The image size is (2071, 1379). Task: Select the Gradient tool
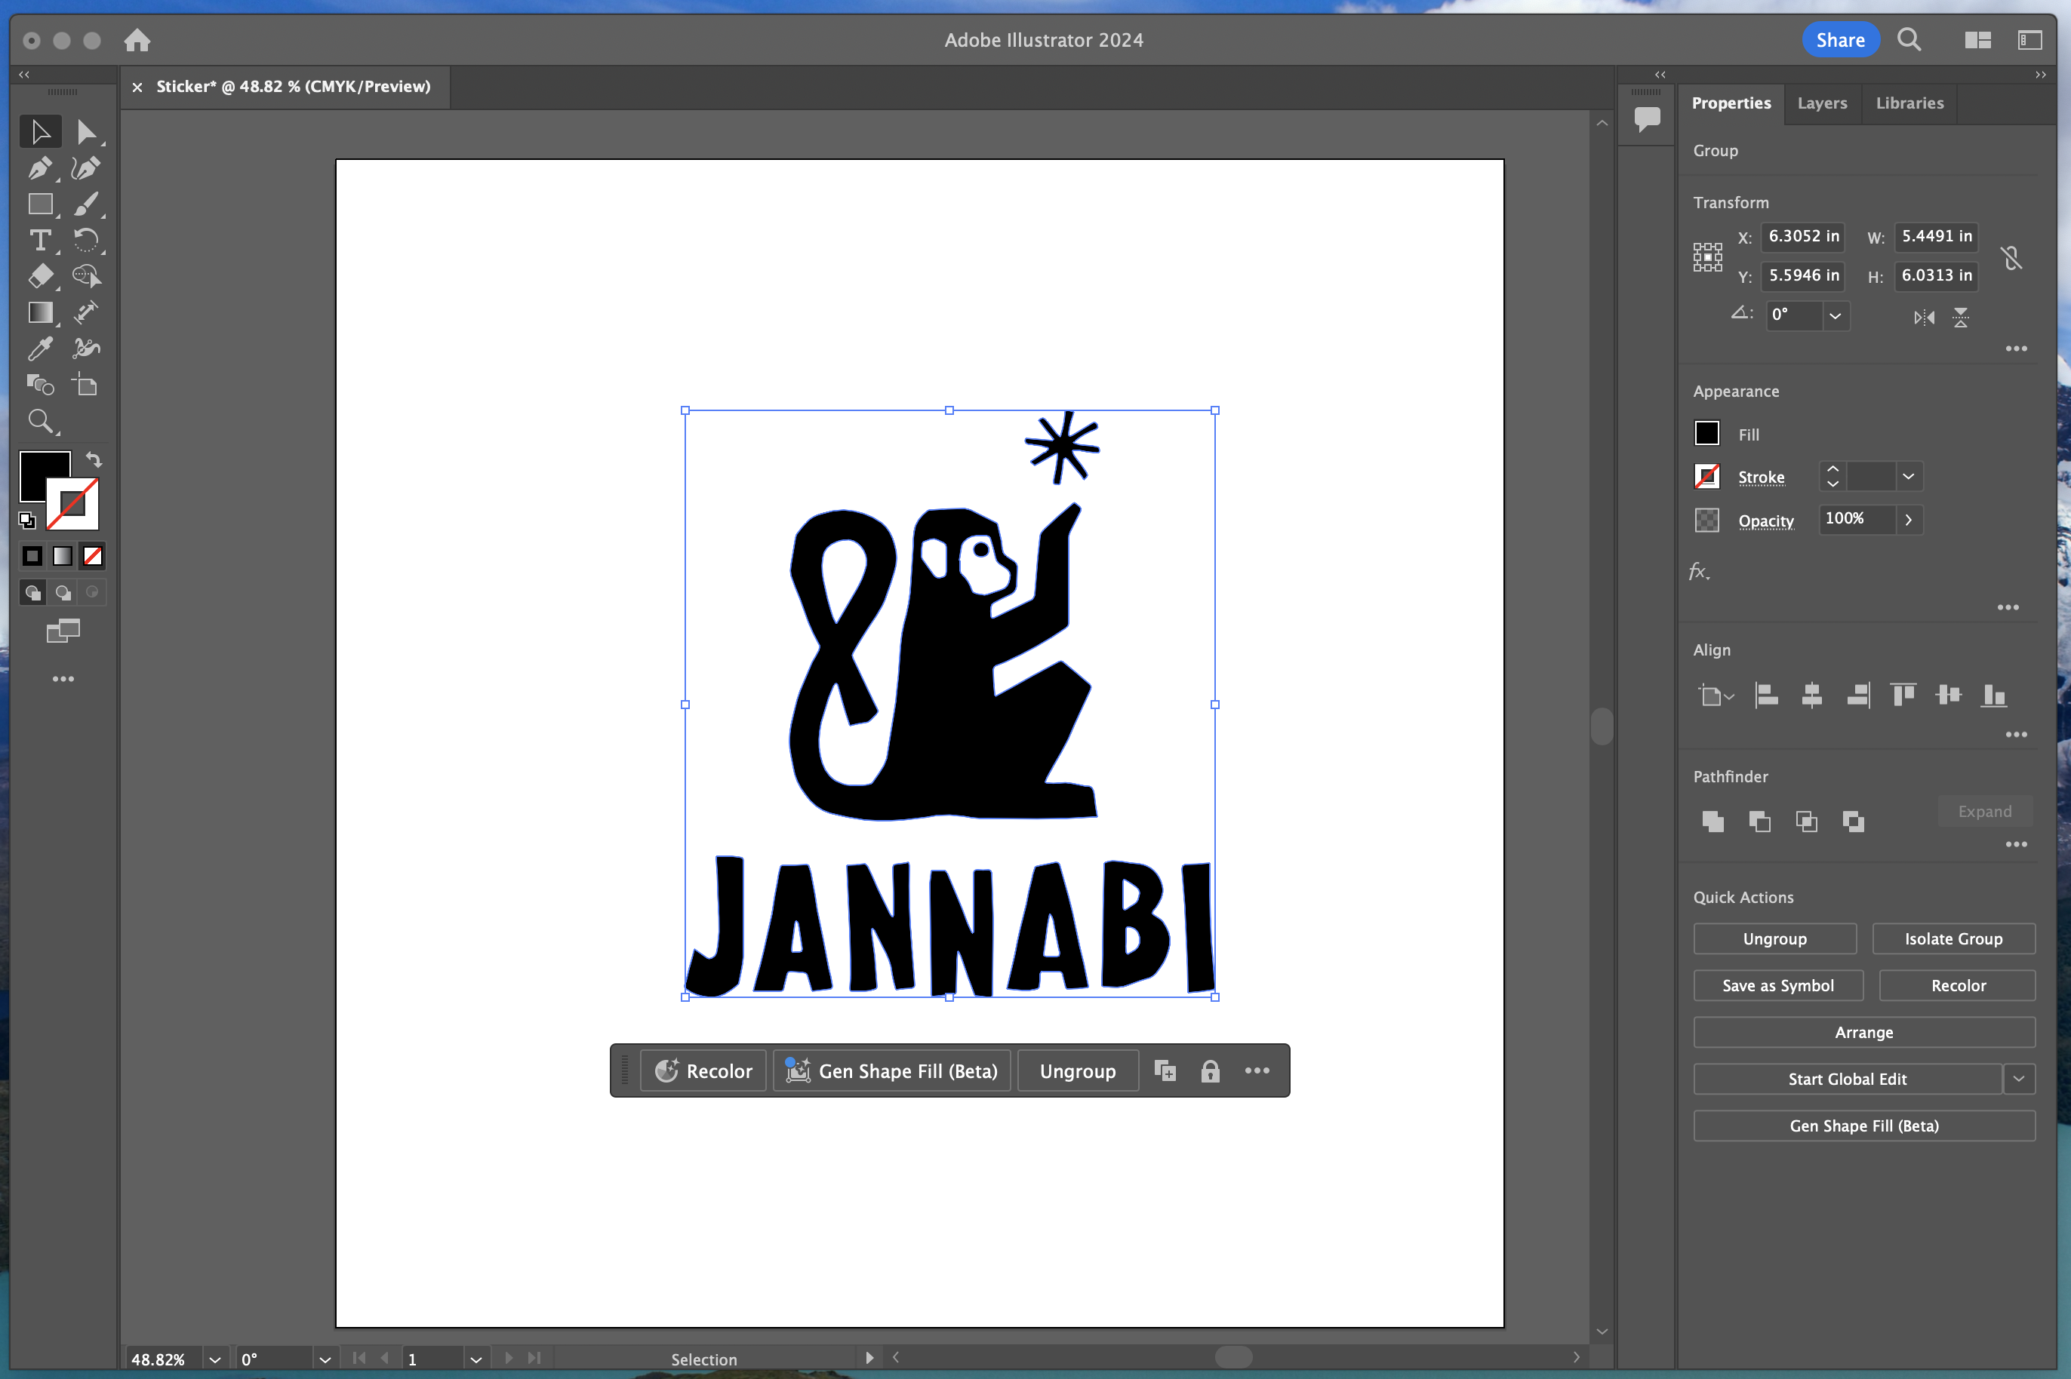[41, 312]
